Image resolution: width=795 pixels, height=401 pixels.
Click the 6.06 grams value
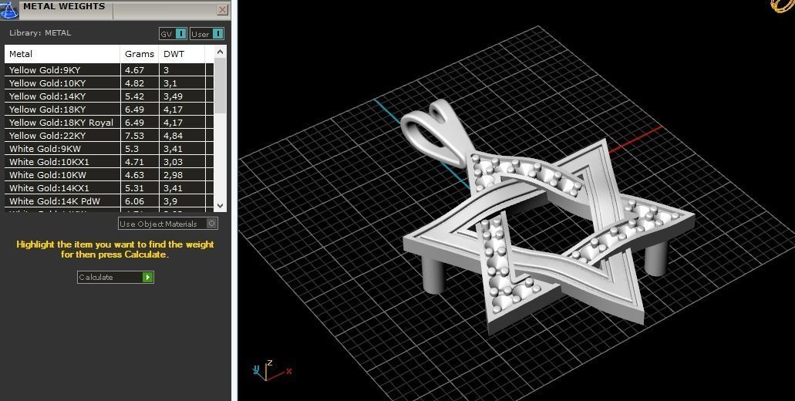(134, 202)
